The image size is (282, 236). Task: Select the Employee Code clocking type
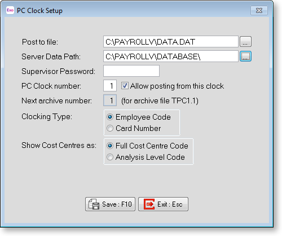pos(110,117)
